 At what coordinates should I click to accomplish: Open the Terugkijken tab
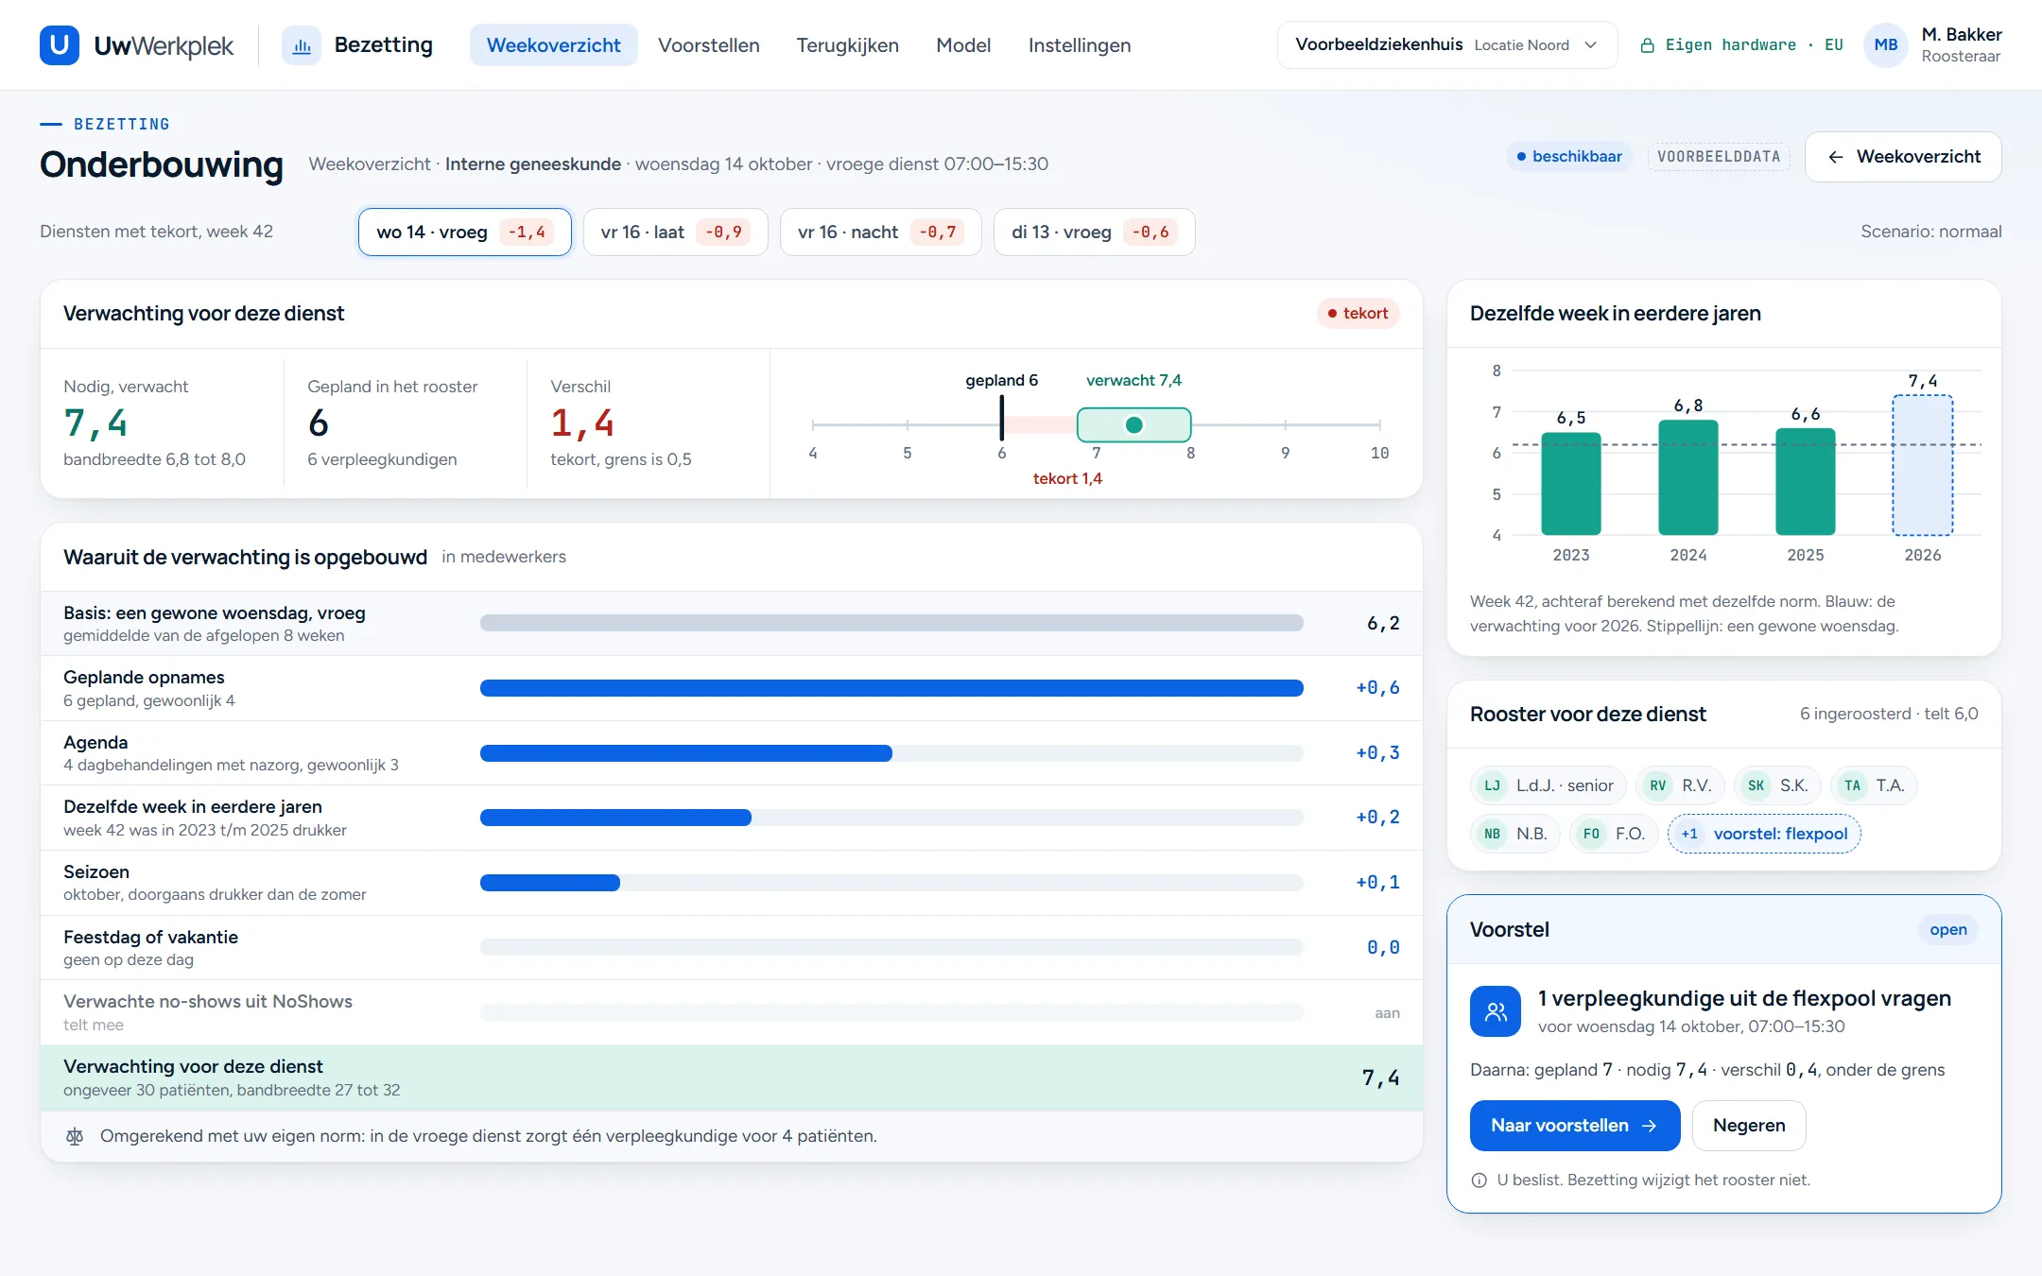click(847, 45)
